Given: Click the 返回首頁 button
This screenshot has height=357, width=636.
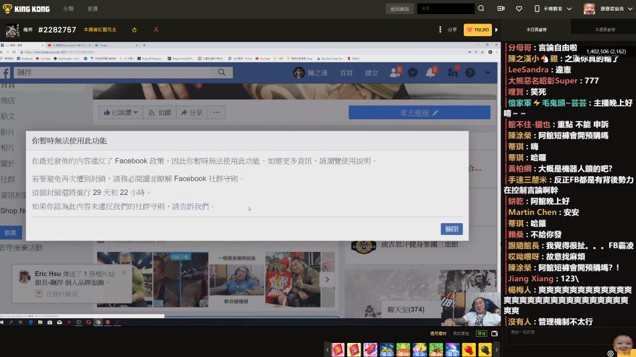Looking at the screenshot, I should [x=399, y=9].
